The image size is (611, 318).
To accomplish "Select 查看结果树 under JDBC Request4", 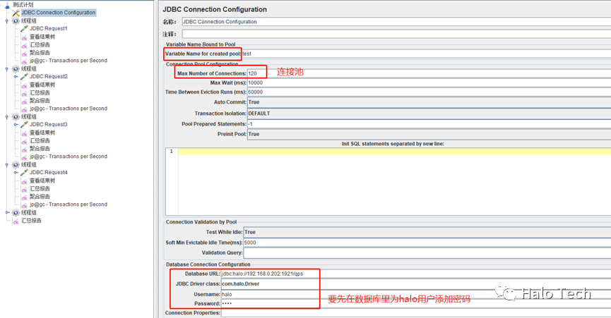I will tap(42, 181).
